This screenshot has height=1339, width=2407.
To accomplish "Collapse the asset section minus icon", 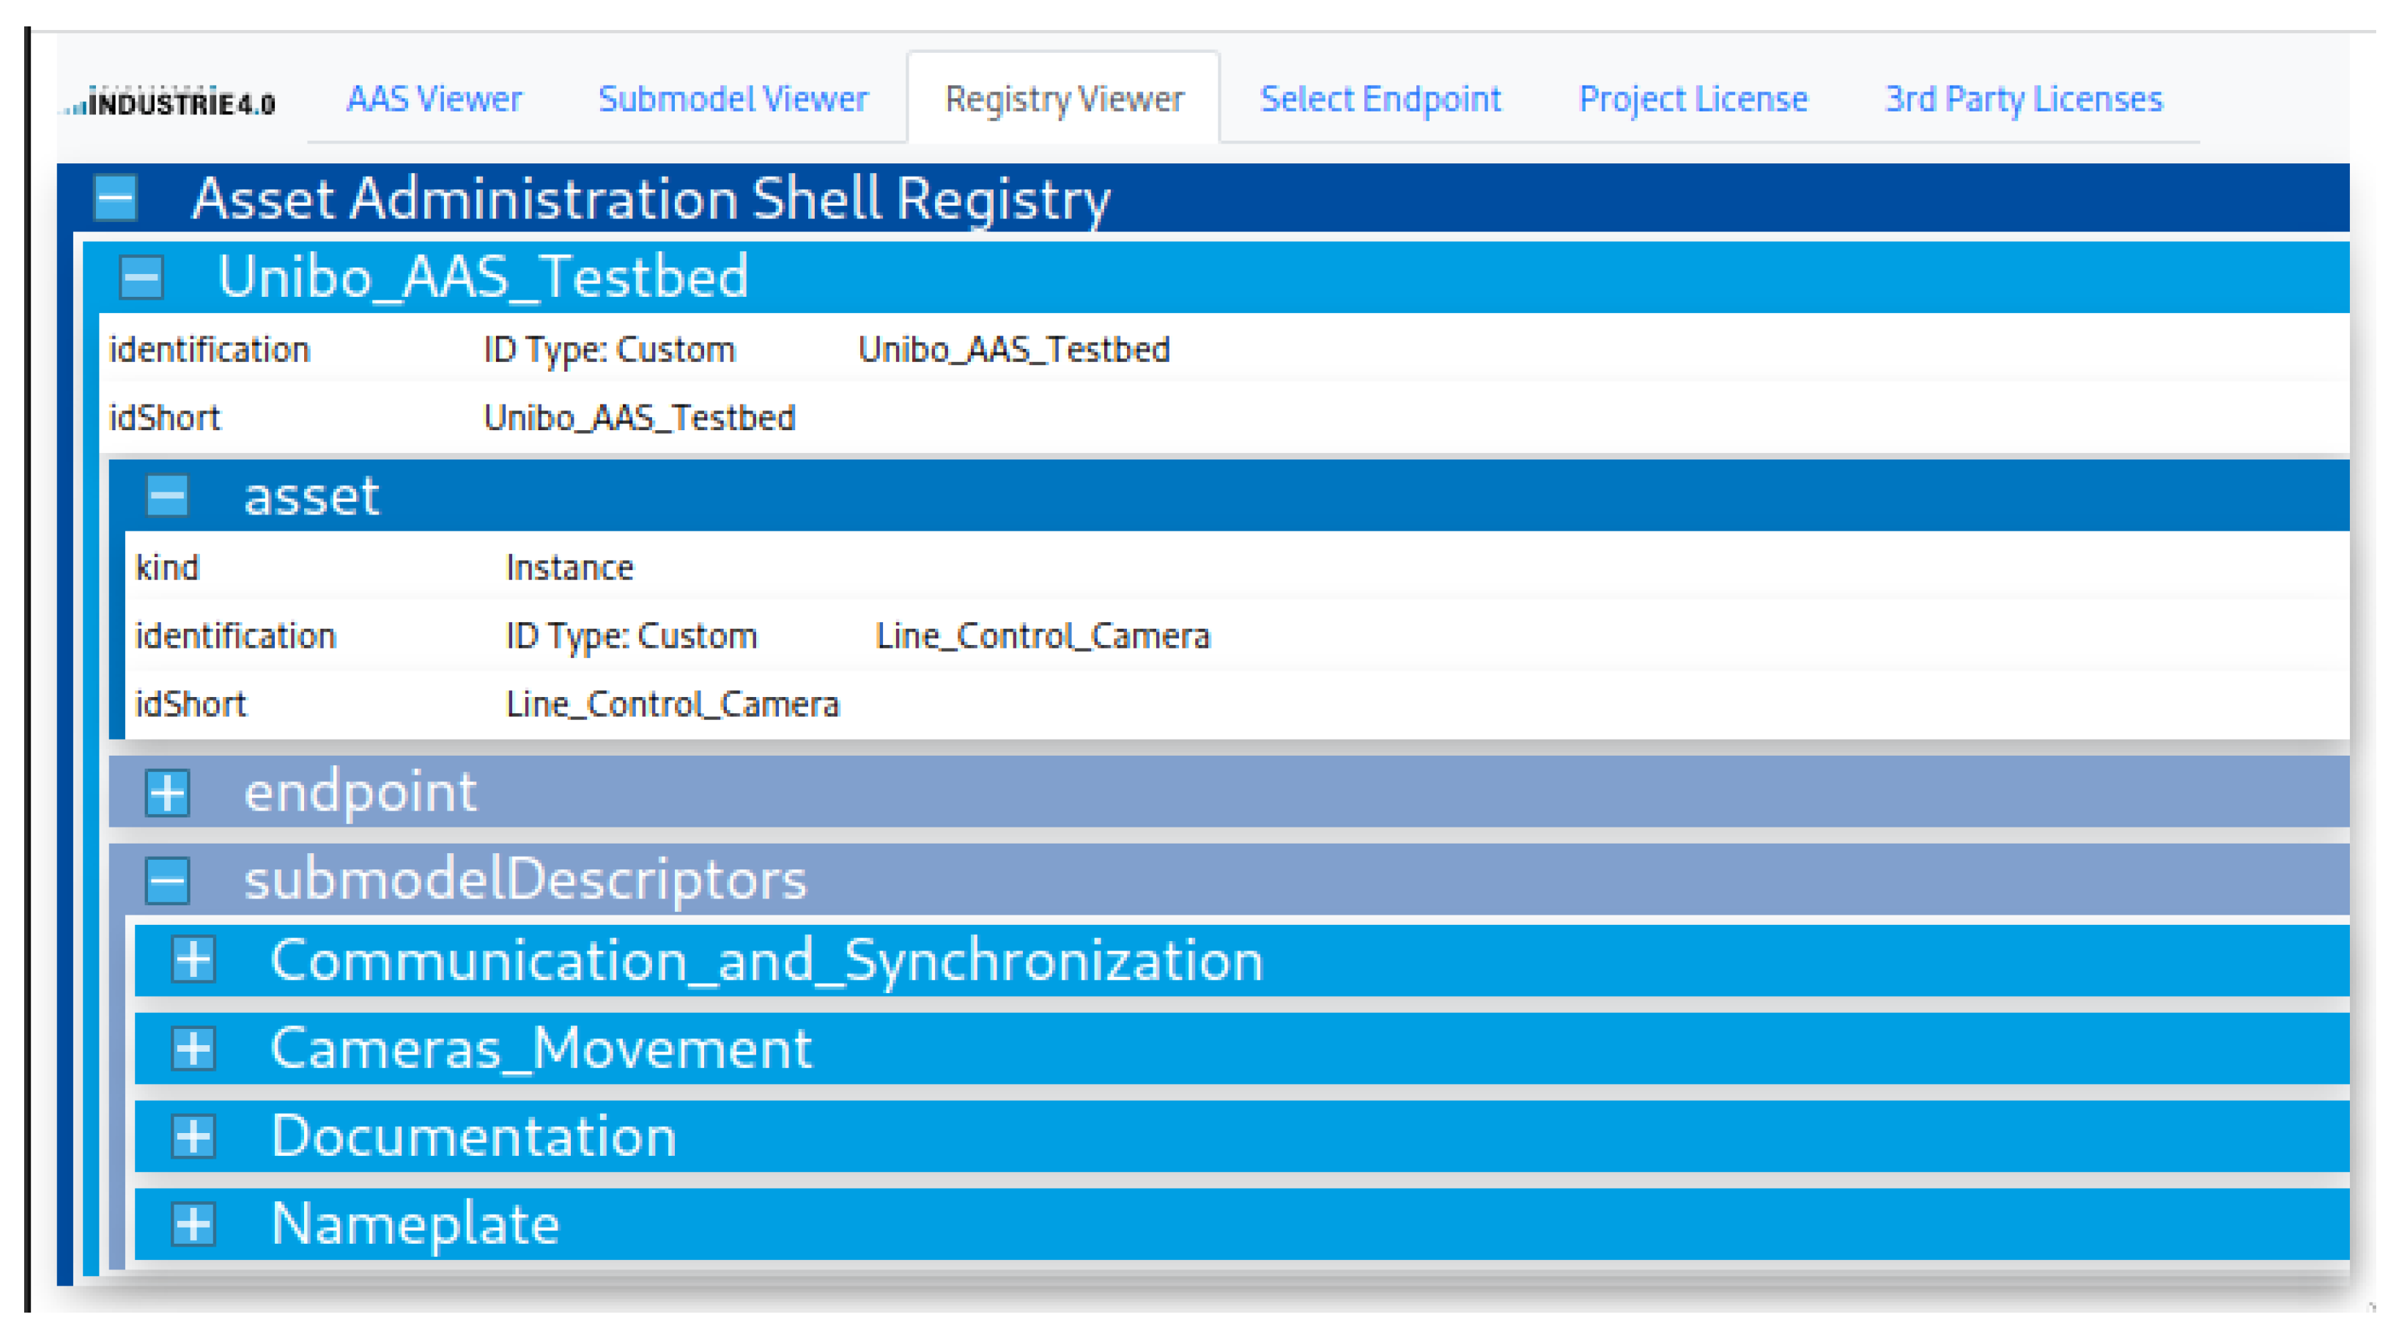I will pos(169,495).
